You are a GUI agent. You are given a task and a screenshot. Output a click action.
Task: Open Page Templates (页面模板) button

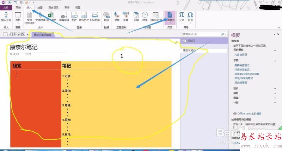[x=170, y=17]
